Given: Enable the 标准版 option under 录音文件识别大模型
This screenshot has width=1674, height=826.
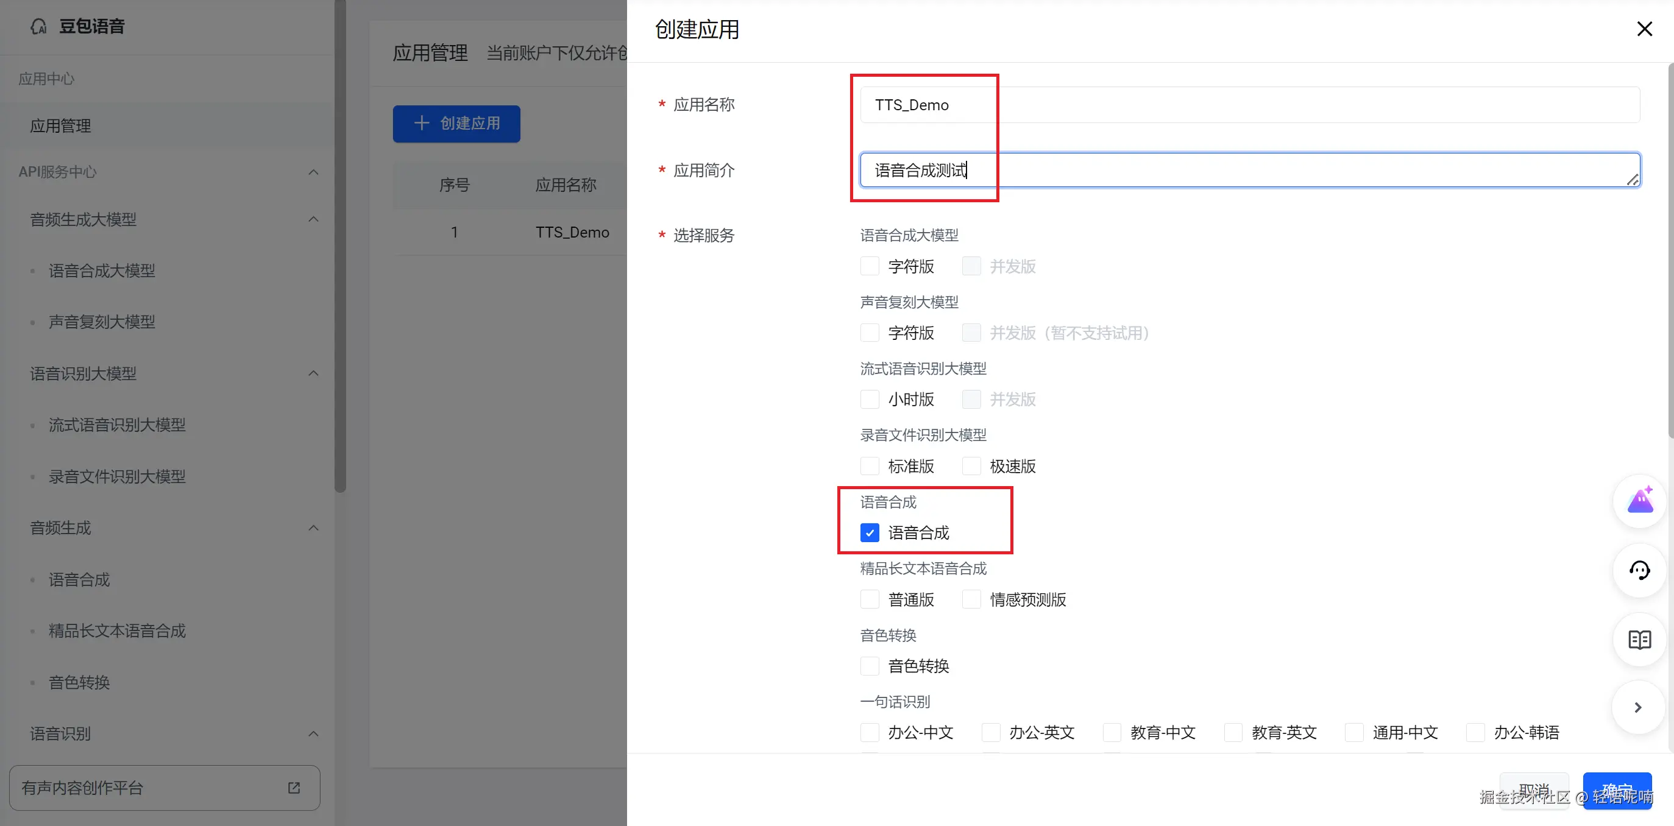Looking at the screenshot, I should (870, 465).
